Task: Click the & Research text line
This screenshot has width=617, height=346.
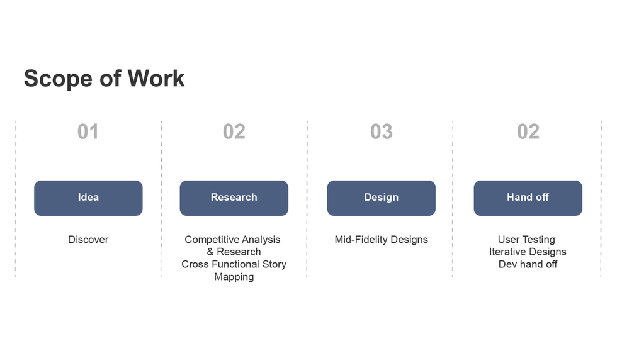Action: (x=234, y=252)
